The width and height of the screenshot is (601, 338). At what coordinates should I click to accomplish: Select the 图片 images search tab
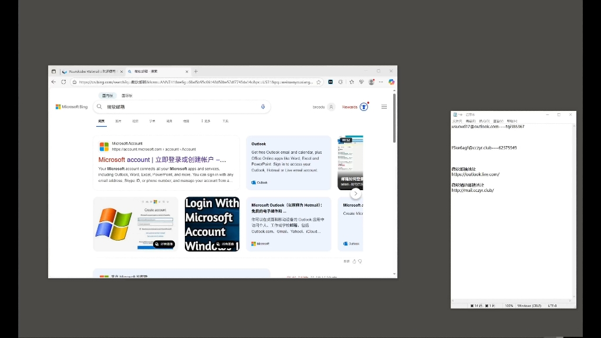click(x=119, y=121)
